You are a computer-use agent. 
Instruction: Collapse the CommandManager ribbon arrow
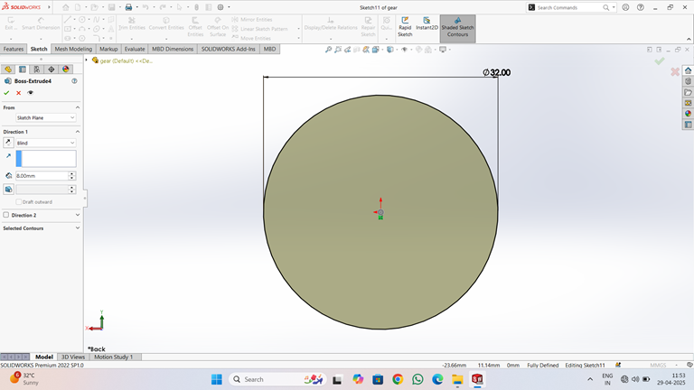coord(689,40)
